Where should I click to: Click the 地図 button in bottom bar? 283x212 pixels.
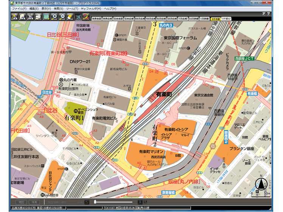[21, 202]
